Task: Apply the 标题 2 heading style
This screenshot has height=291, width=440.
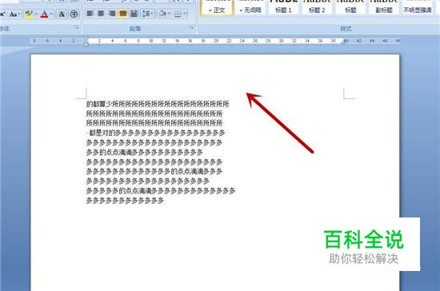Action: point(317,7)
